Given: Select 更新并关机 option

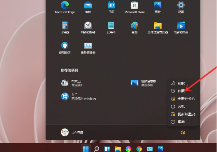Looking at the screenshot, I should pos(183,99).
